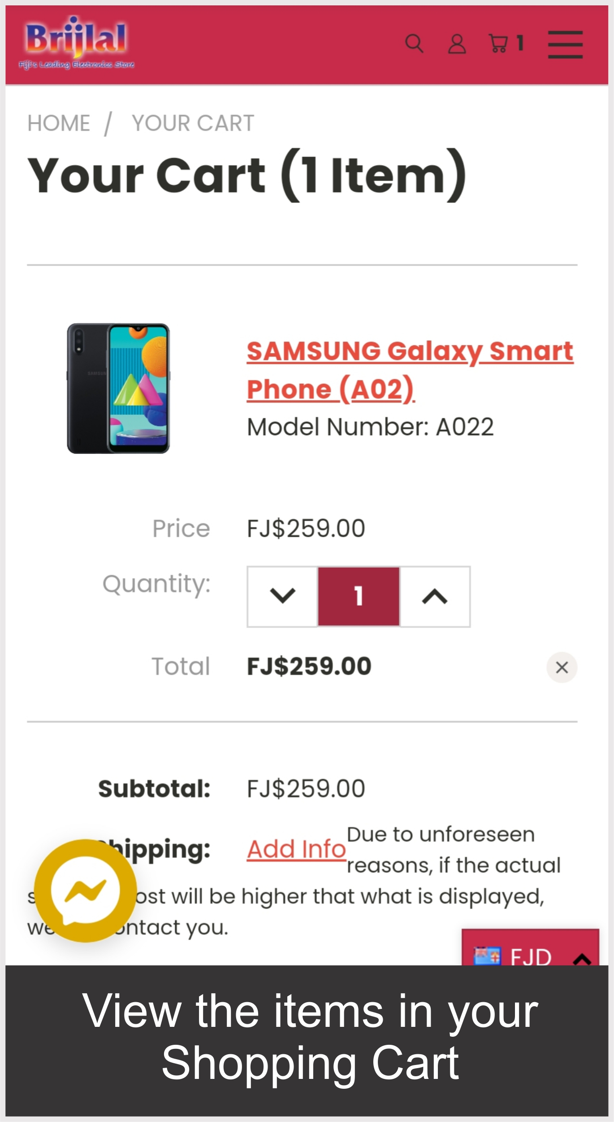The height and width of the screenshot is (1122, 614).
Task: Open the user account icon
Action: [457, 44]
